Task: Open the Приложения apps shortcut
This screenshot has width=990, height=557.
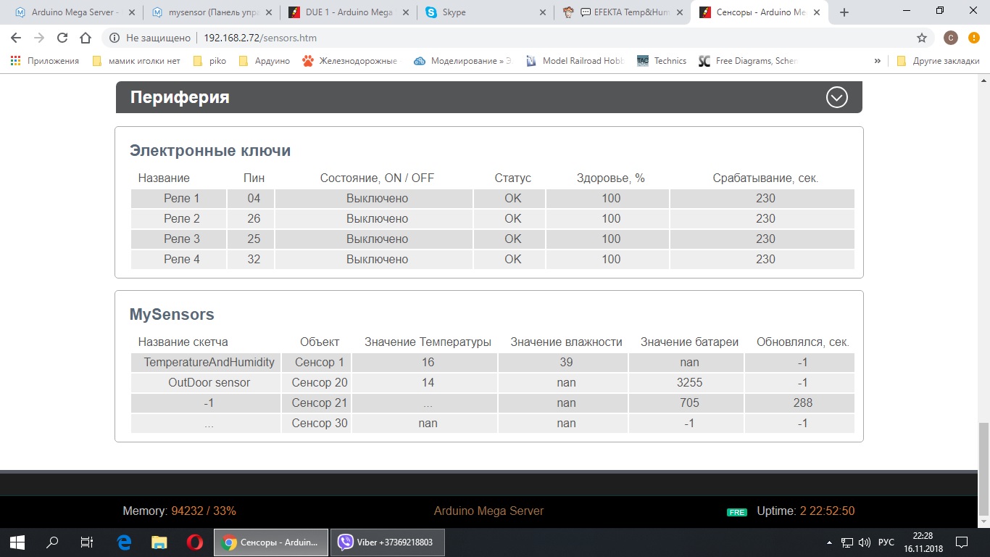Action: [45, 61]
